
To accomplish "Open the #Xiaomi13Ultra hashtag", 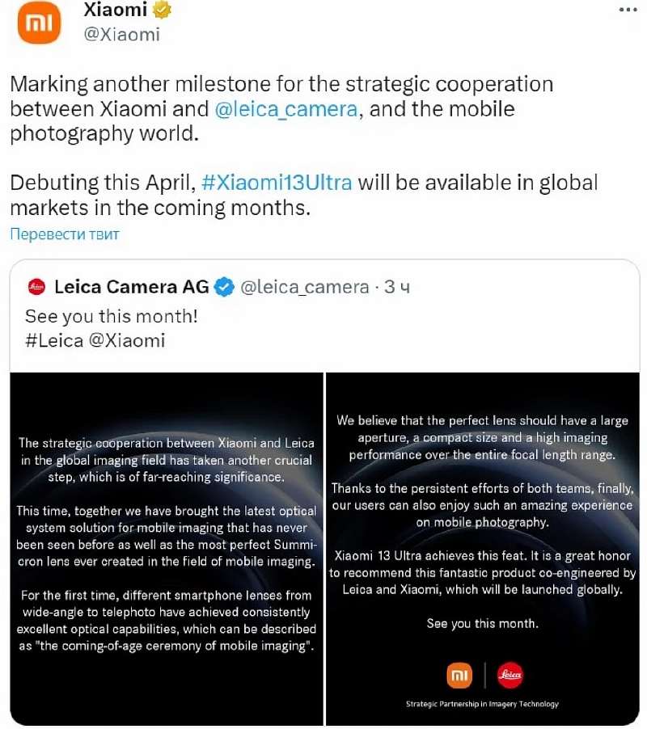I will click(x=276, y=182).
